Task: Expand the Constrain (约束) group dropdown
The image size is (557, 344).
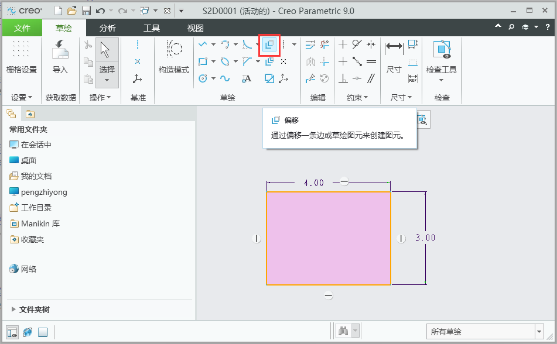Action: pyautogui.click(x=357, y=98)
